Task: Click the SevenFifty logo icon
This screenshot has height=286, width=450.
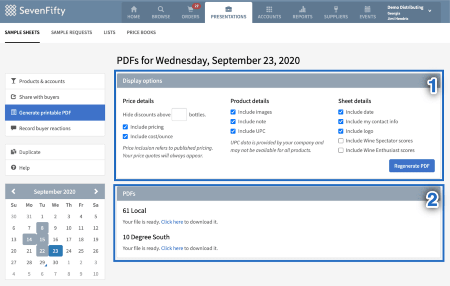Action: [x=11, y=11]
